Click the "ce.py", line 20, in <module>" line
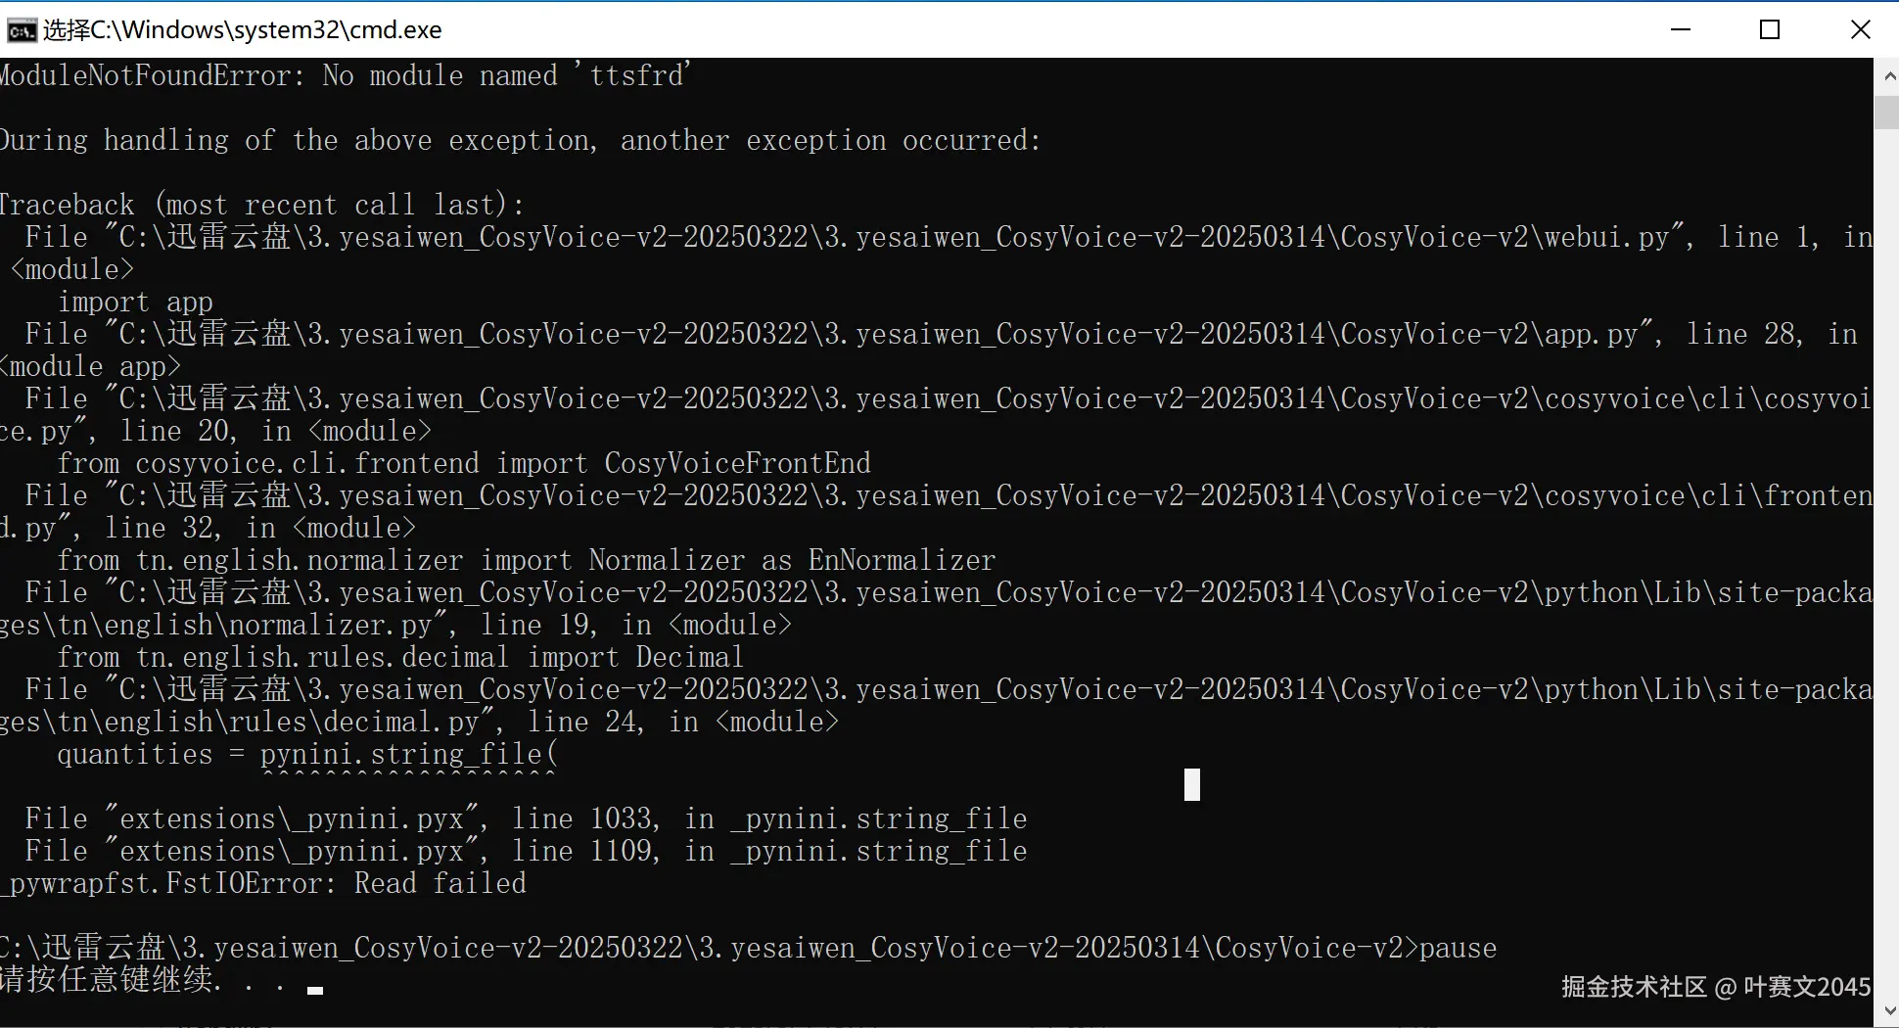 [215, 431]
